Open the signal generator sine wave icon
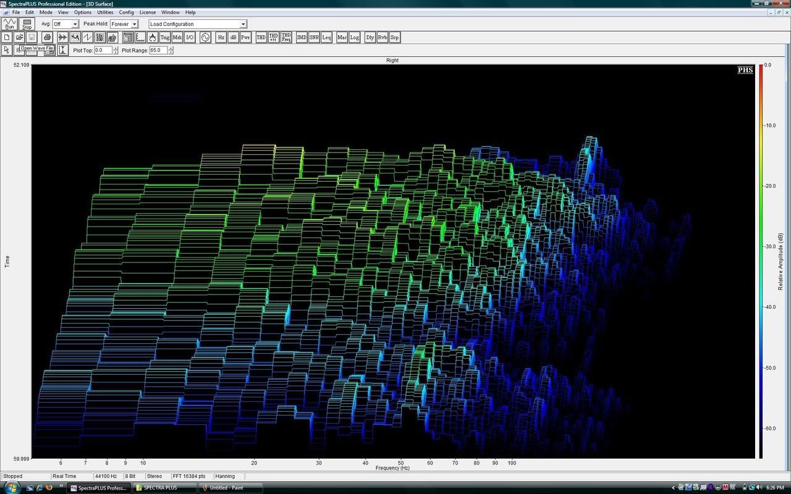This screenshot has height=494, width=791. [x=205, y=38]
